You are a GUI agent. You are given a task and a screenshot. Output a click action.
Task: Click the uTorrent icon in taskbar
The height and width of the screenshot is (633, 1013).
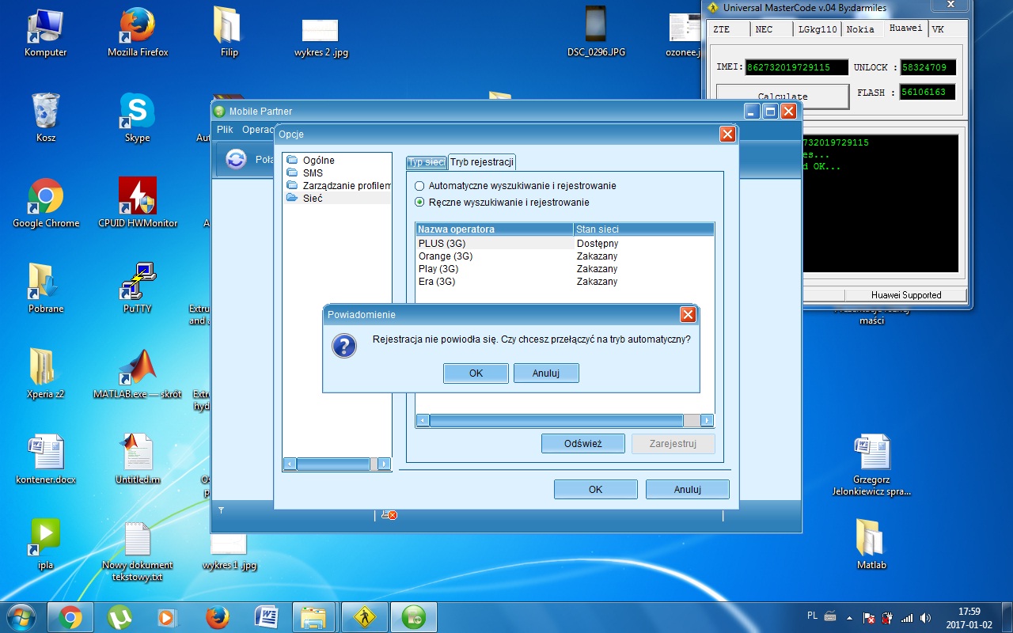pos(119,616)
